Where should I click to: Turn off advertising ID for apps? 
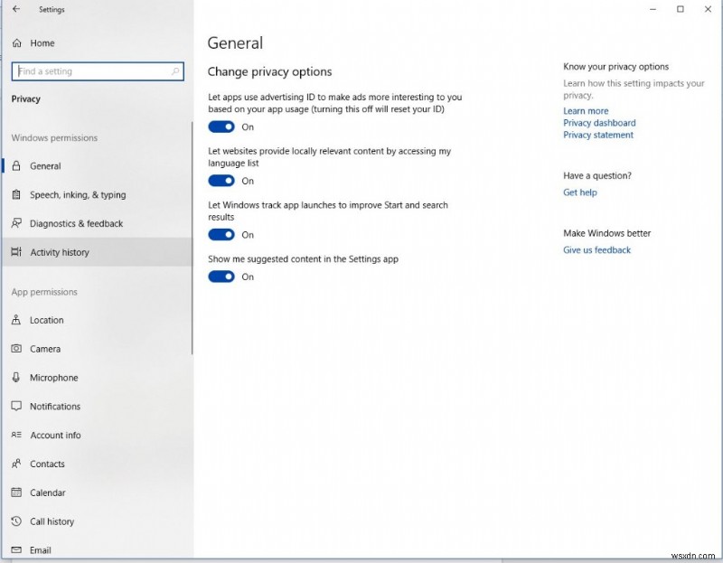[221, 127]
